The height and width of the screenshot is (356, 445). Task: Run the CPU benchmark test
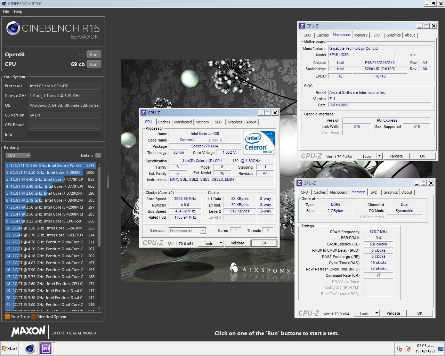coord(94,64)
